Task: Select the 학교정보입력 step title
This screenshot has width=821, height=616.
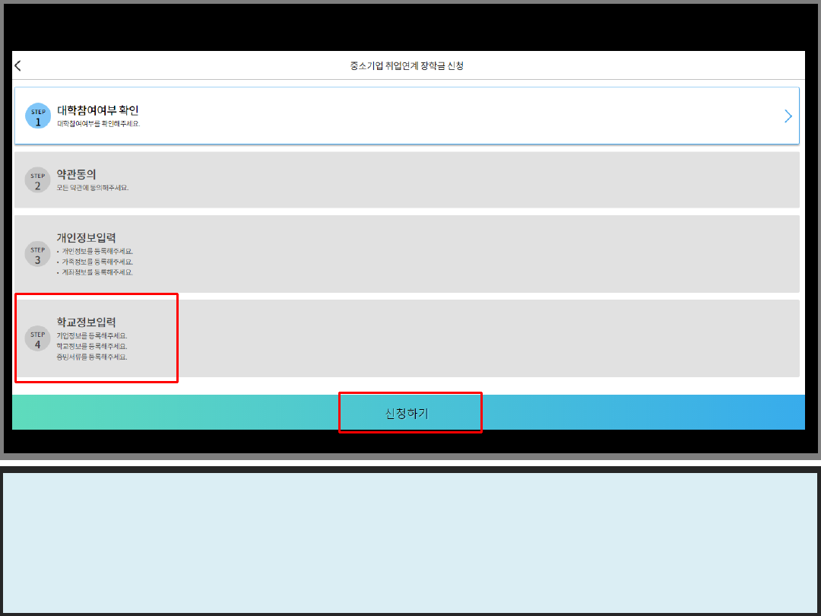Action: 86,322
